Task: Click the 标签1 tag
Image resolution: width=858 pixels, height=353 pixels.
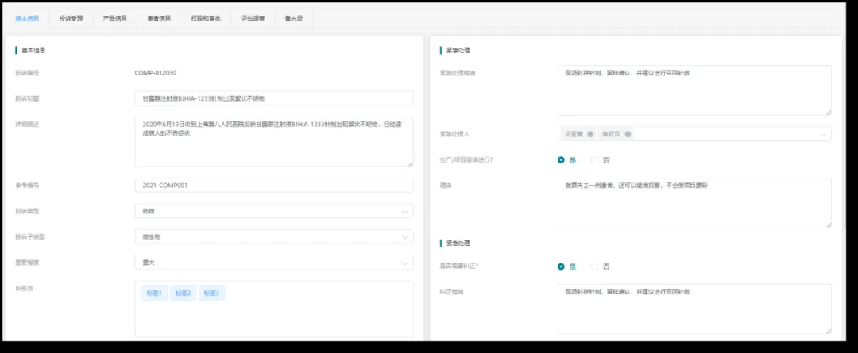Action: pyautogui.click(x=154, y=293)
